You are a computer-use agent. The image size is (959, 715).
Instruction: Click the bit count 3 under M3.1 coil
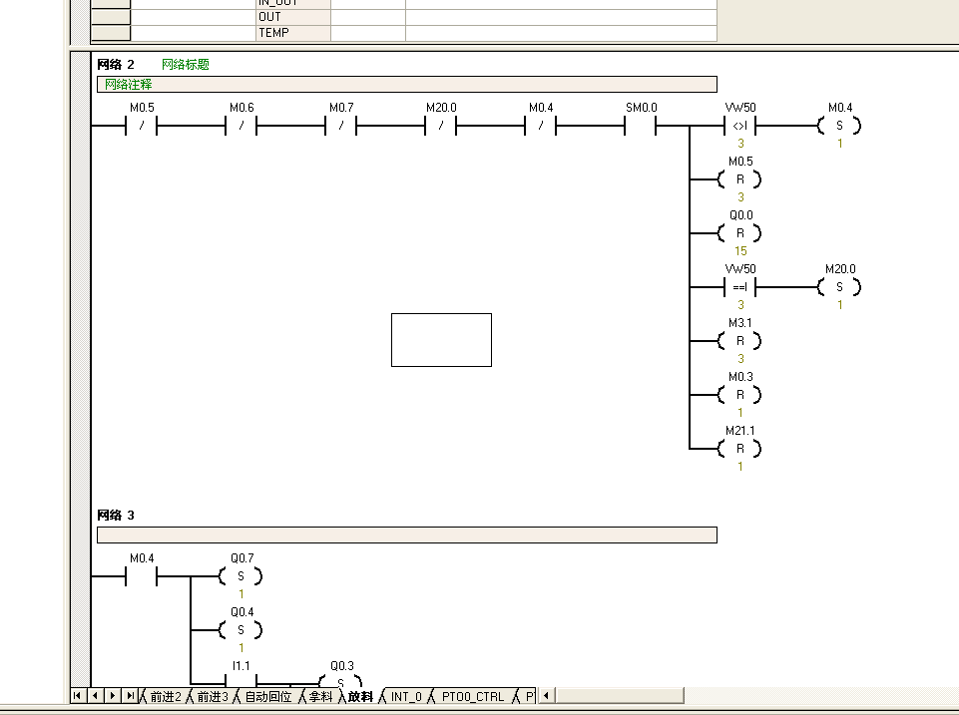coord(740,359)
